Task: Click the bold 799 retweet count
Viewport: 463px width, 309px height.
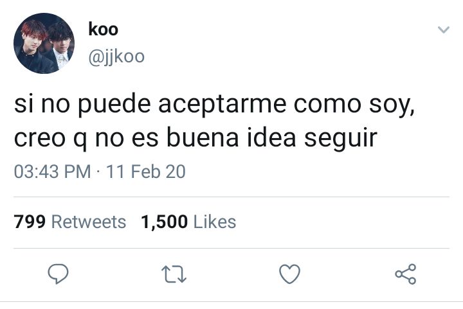Action: [30, 222]
